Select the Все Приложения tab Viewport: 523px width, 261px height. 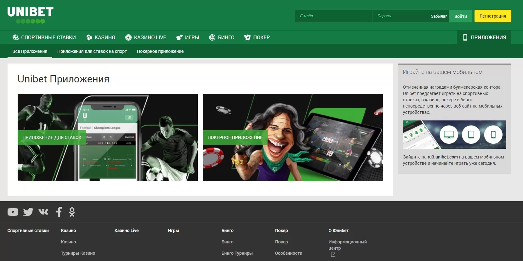tap(30, 51)
